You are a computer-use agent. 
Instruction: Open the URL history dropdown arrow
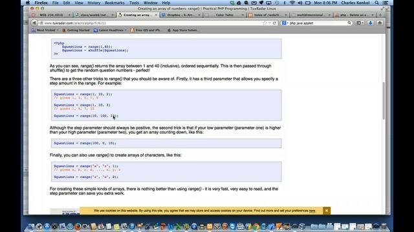pyautogui.click(x=270, y=23)
